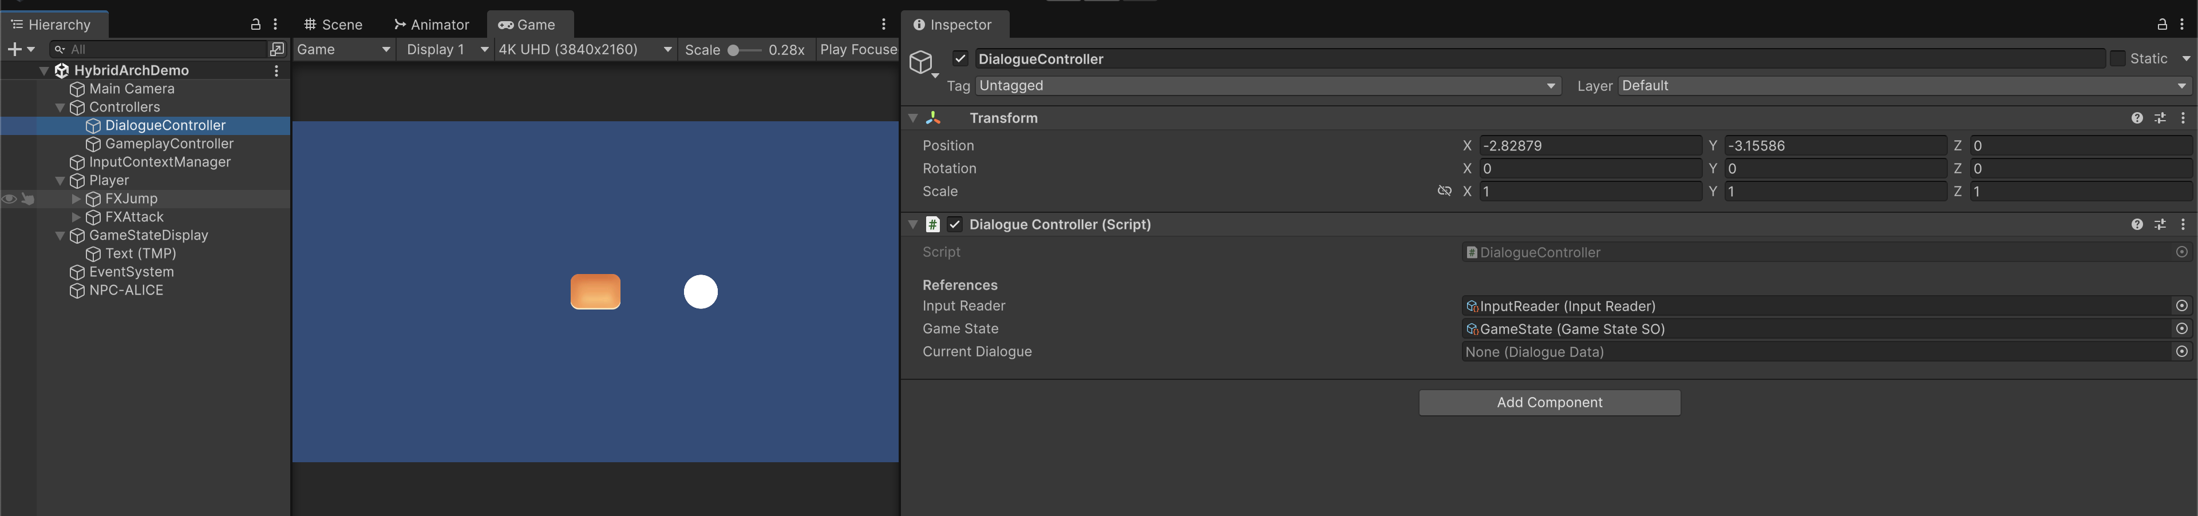Open Dialogue Controller script preset settings icon
Screen dimensions: 2198x516
tap(2160, 224)
